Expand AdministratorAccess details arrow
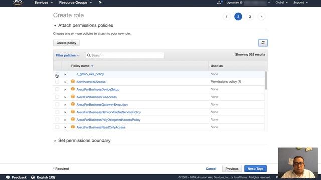The image size is (321, 180). (x=65, y=82)
